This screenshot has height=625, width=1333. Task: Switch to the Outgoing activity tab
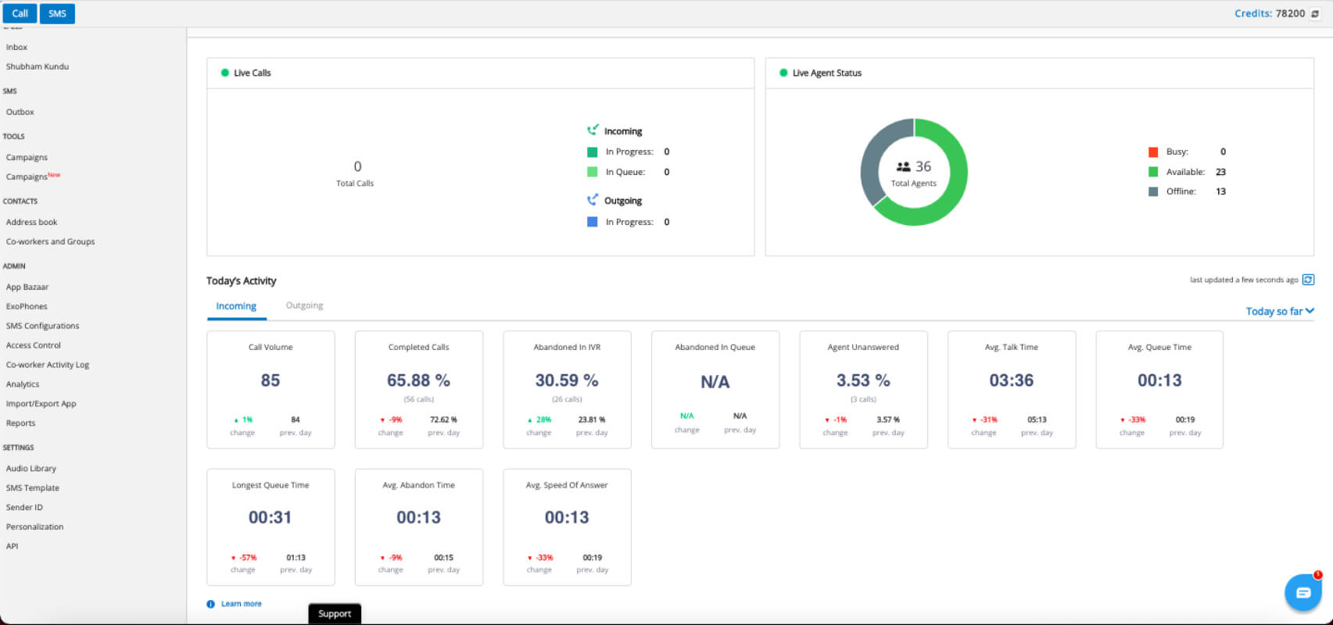coord(304,305)
